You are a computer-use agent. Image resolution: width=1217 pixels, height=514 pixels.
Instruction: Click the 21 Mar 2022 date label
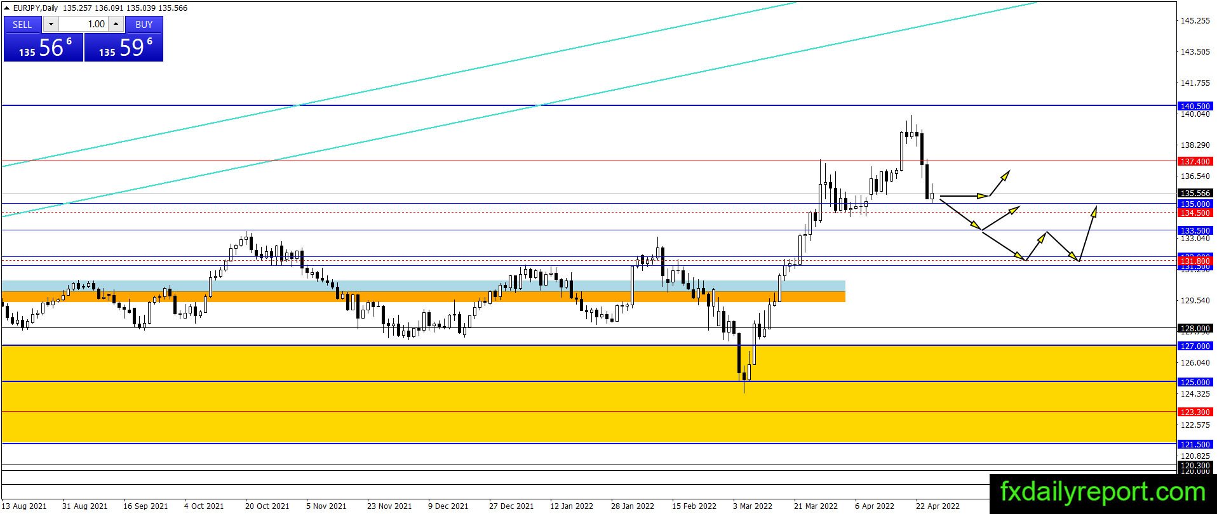click(x=816, y=506)
